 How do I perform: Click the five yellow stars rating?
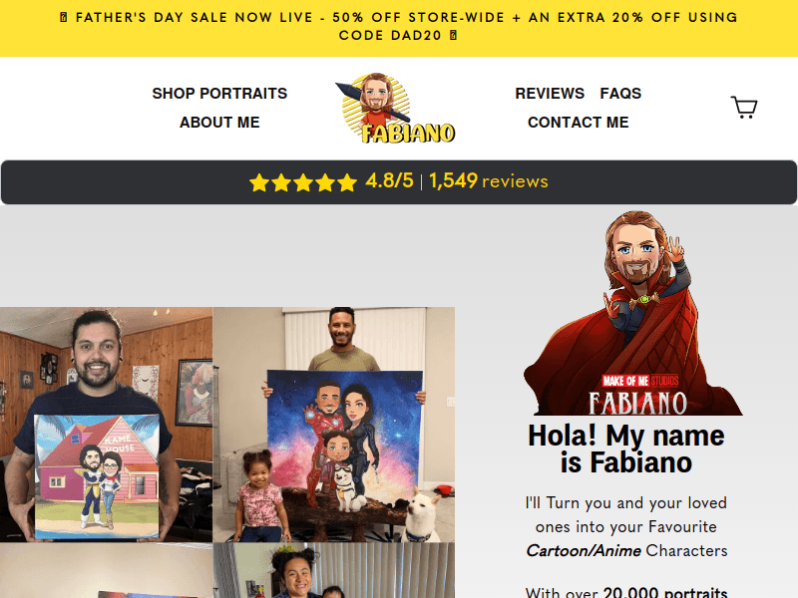tap(303, 182)
